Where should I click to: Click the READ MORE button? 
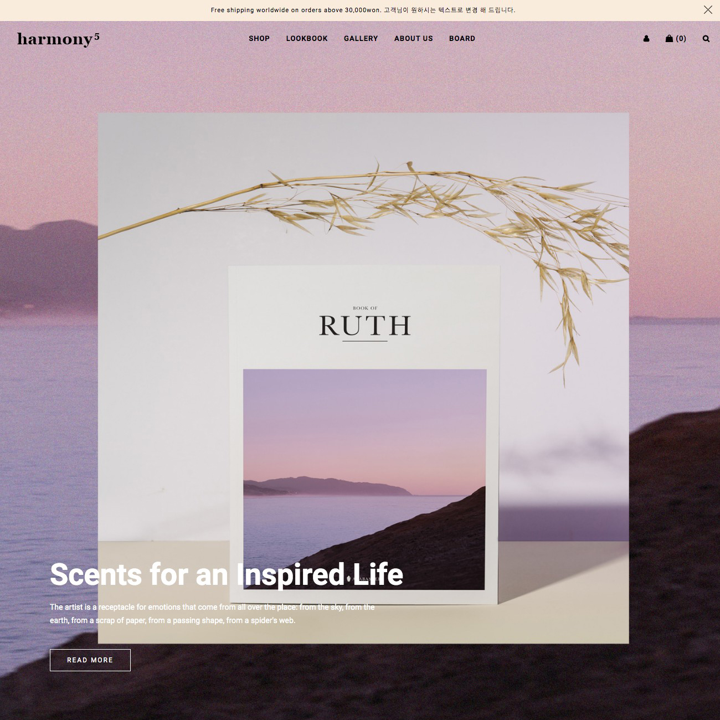pos(90,660)
